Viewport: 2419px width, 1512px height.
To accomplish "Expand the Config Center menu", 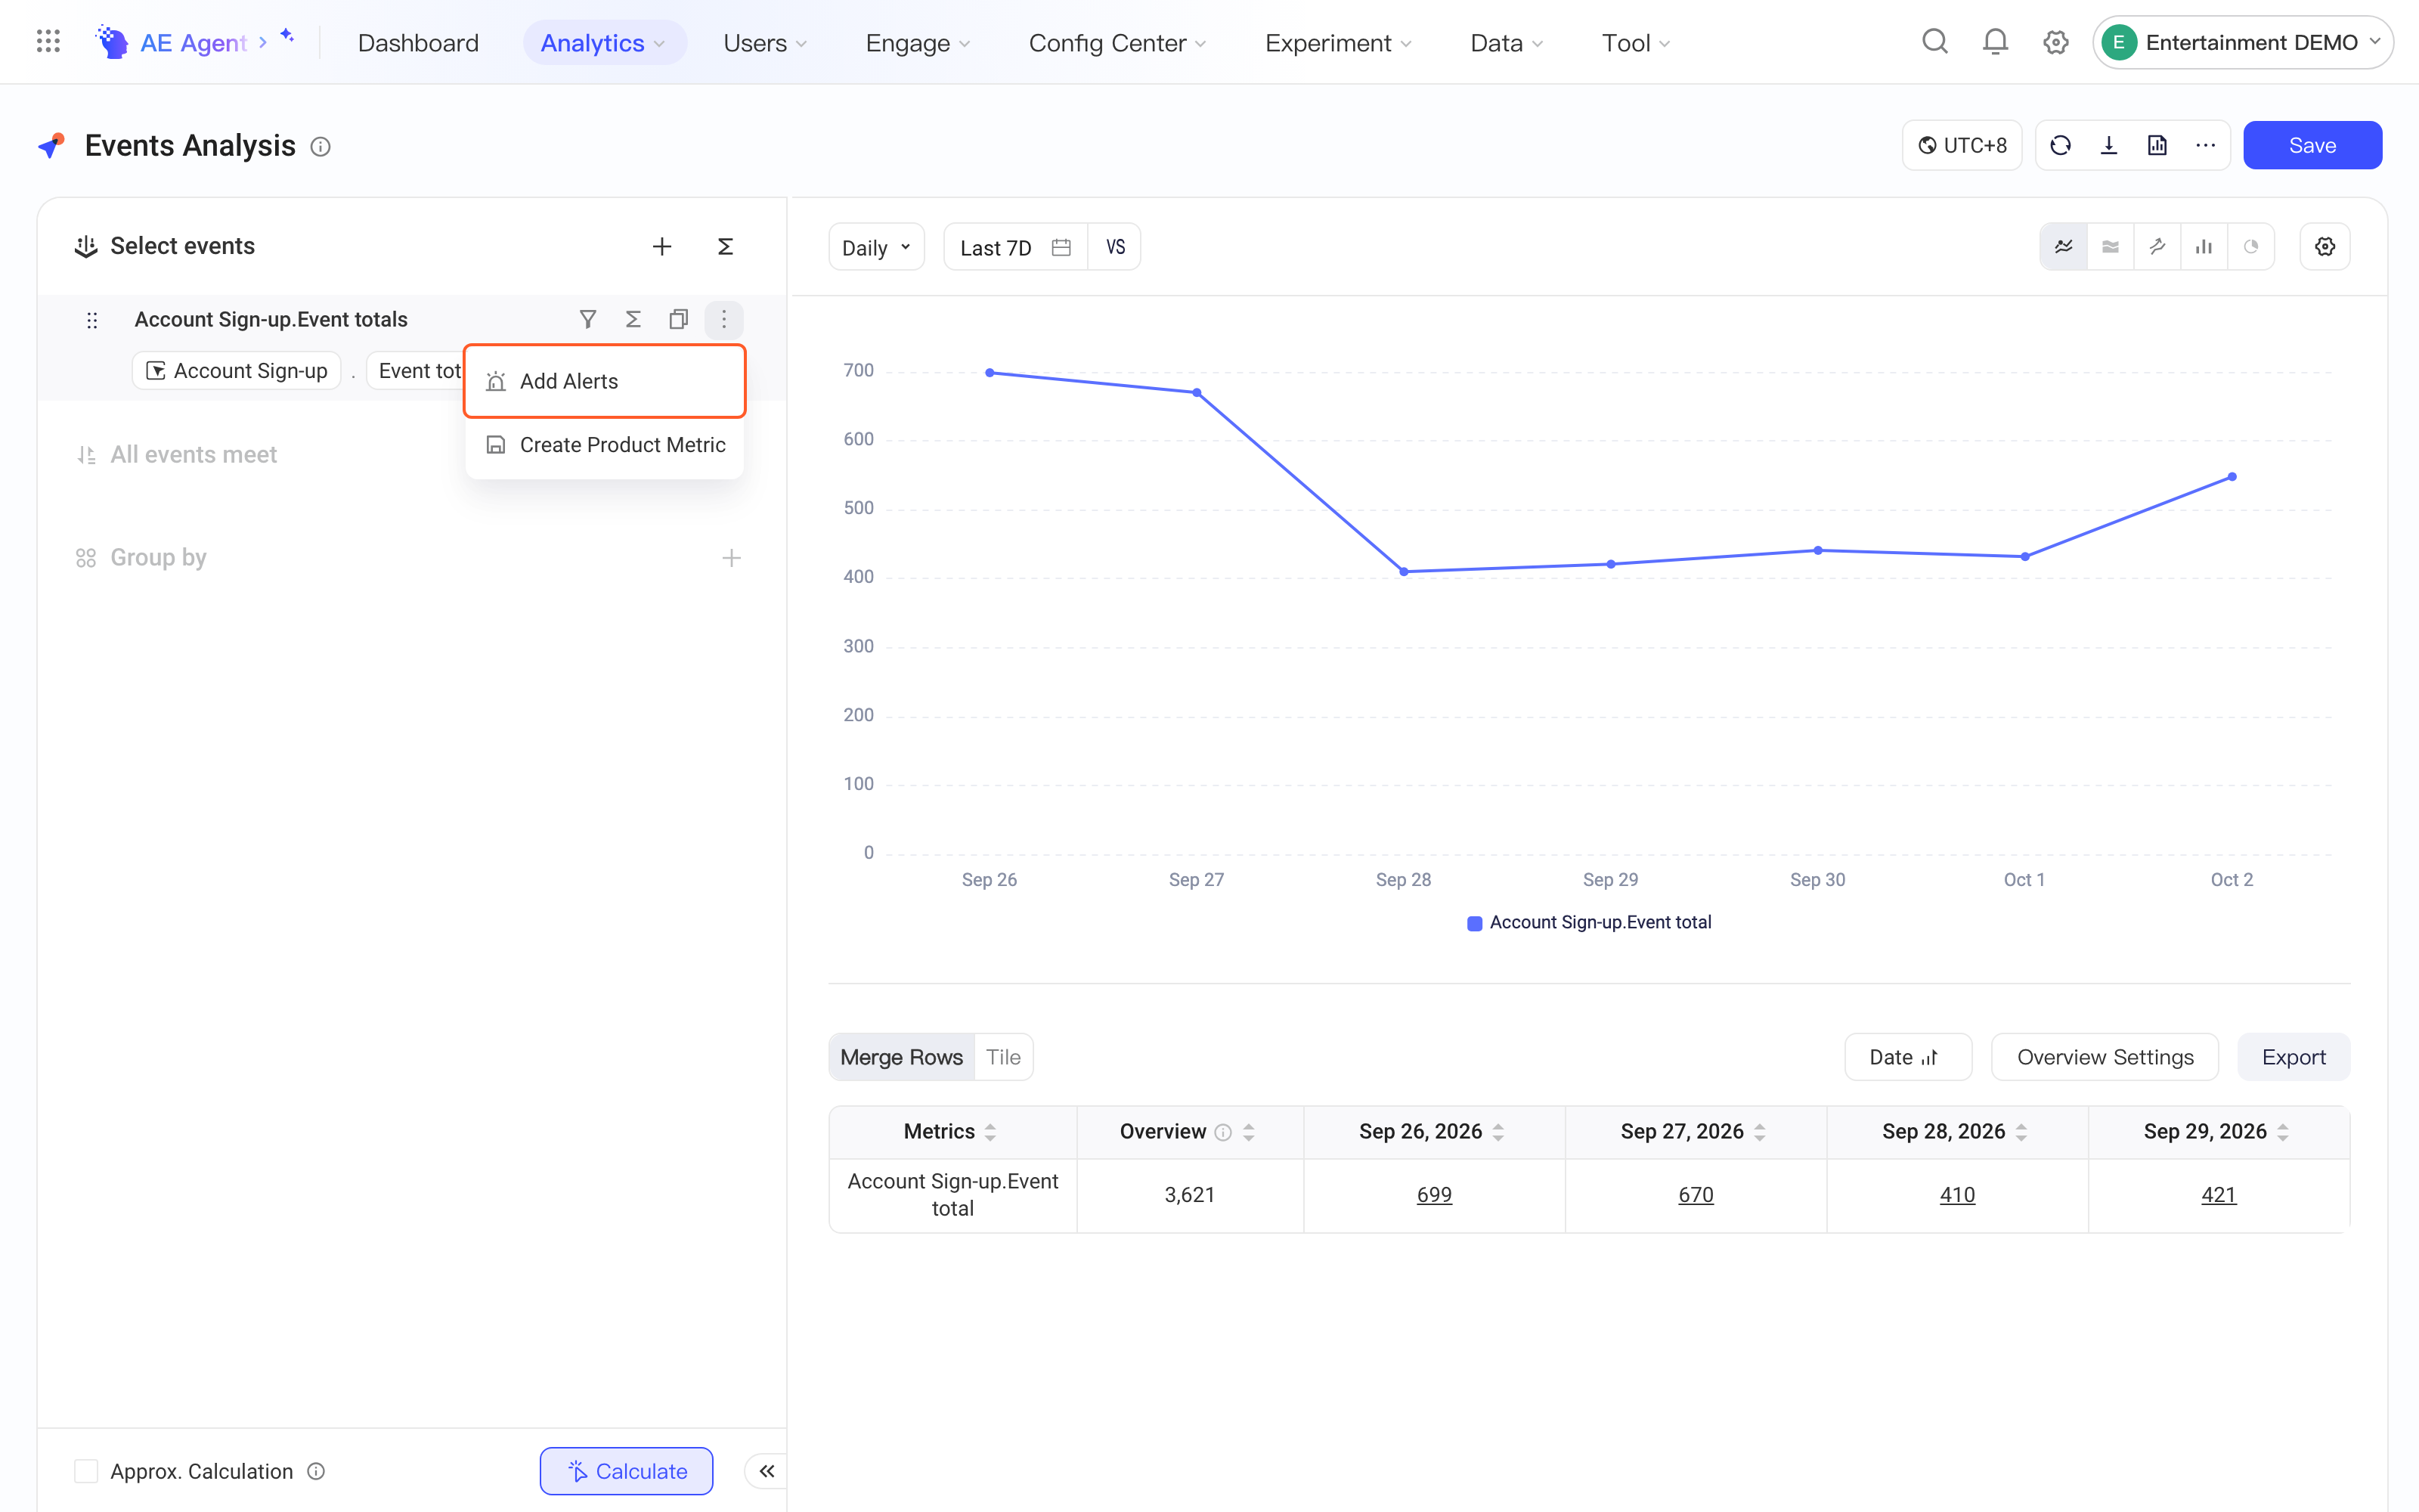I will pos(1117,42).
